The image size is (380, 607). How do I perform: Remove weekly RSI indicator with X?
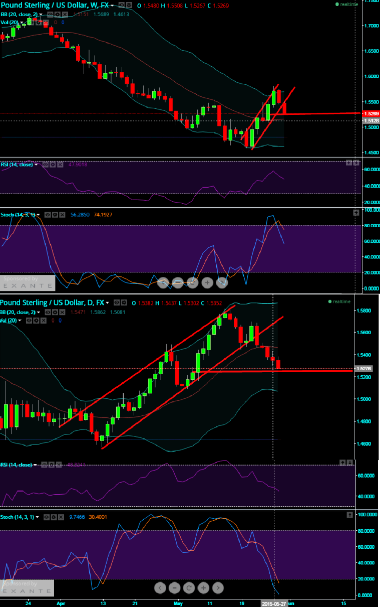point(61,164)
